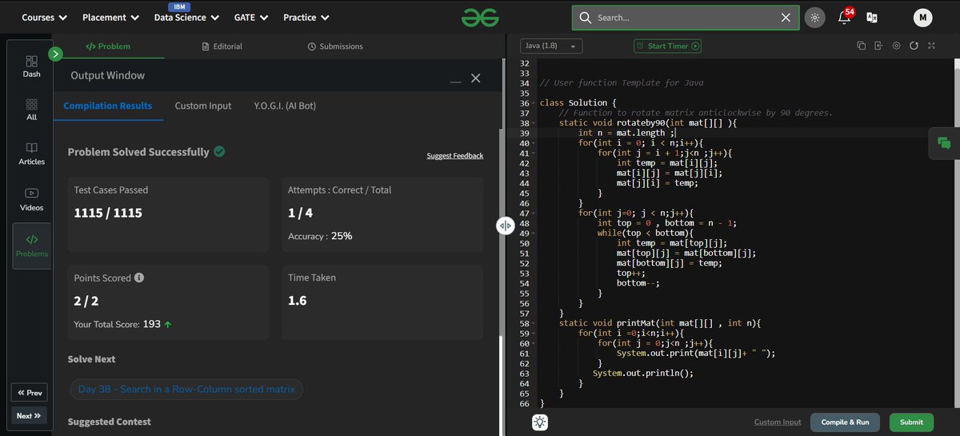Open the All sidebar item
The height and width of the screenshot is (436, 960).
31,110
